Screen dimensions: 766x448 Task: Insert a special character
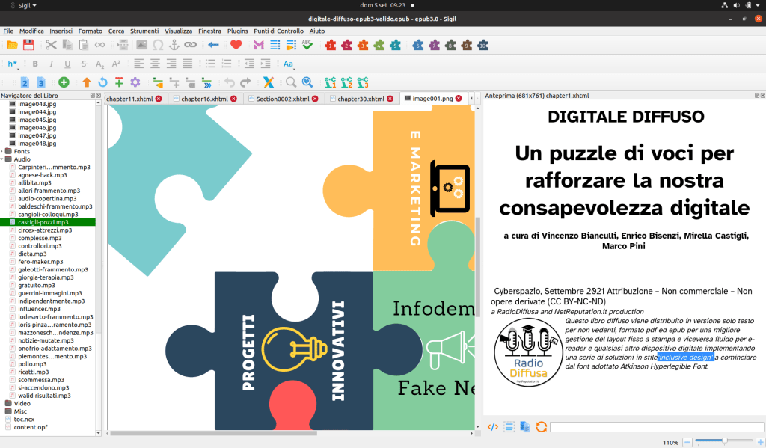(157, 45)
